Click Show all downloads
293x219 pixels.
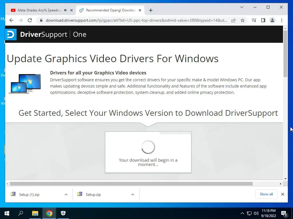[266, 194]
